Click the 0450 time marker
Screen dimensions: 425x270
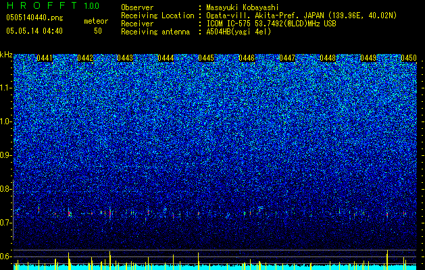pyautogui.click(x=409, y=58)
